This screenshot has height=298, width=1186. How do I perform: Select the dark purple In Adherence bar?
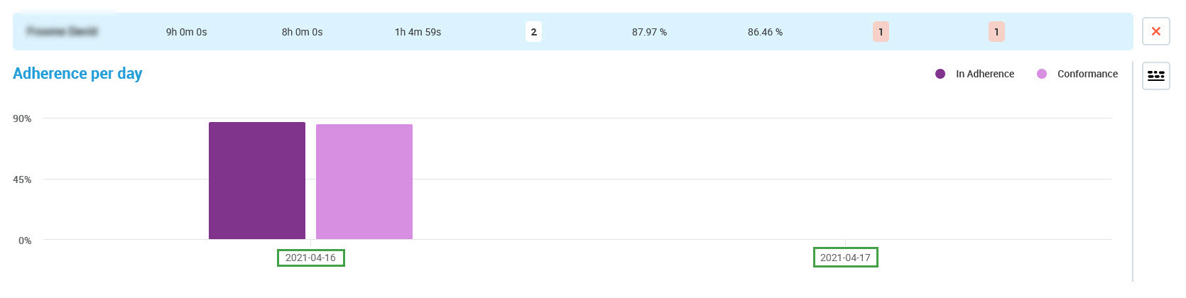point(257,180)
